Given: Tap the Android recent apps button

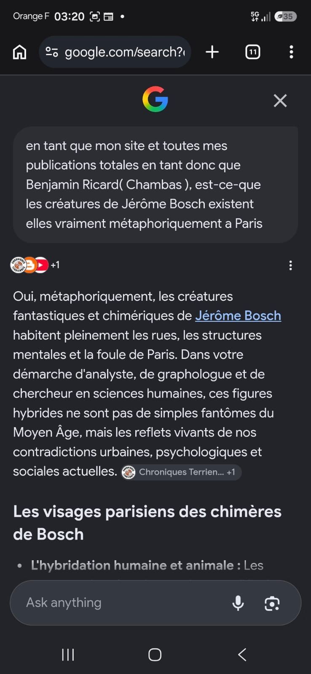Looking at the screenshot, I should [68, 655].
